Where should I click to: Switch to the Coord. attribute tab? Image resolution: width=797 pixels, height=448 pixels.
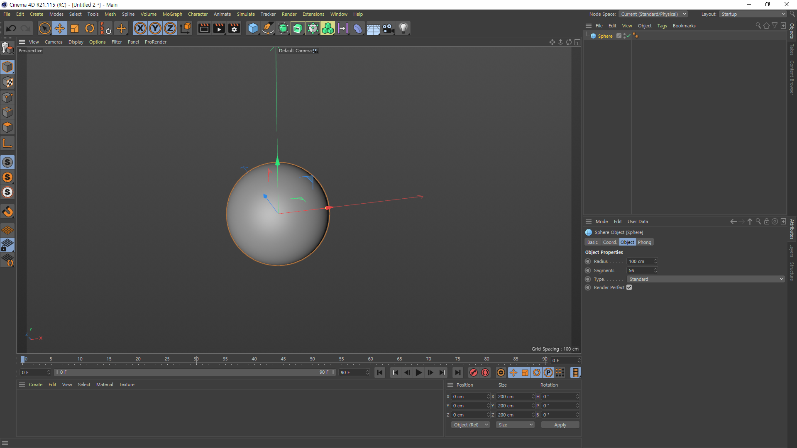click(x=609, y=242)
